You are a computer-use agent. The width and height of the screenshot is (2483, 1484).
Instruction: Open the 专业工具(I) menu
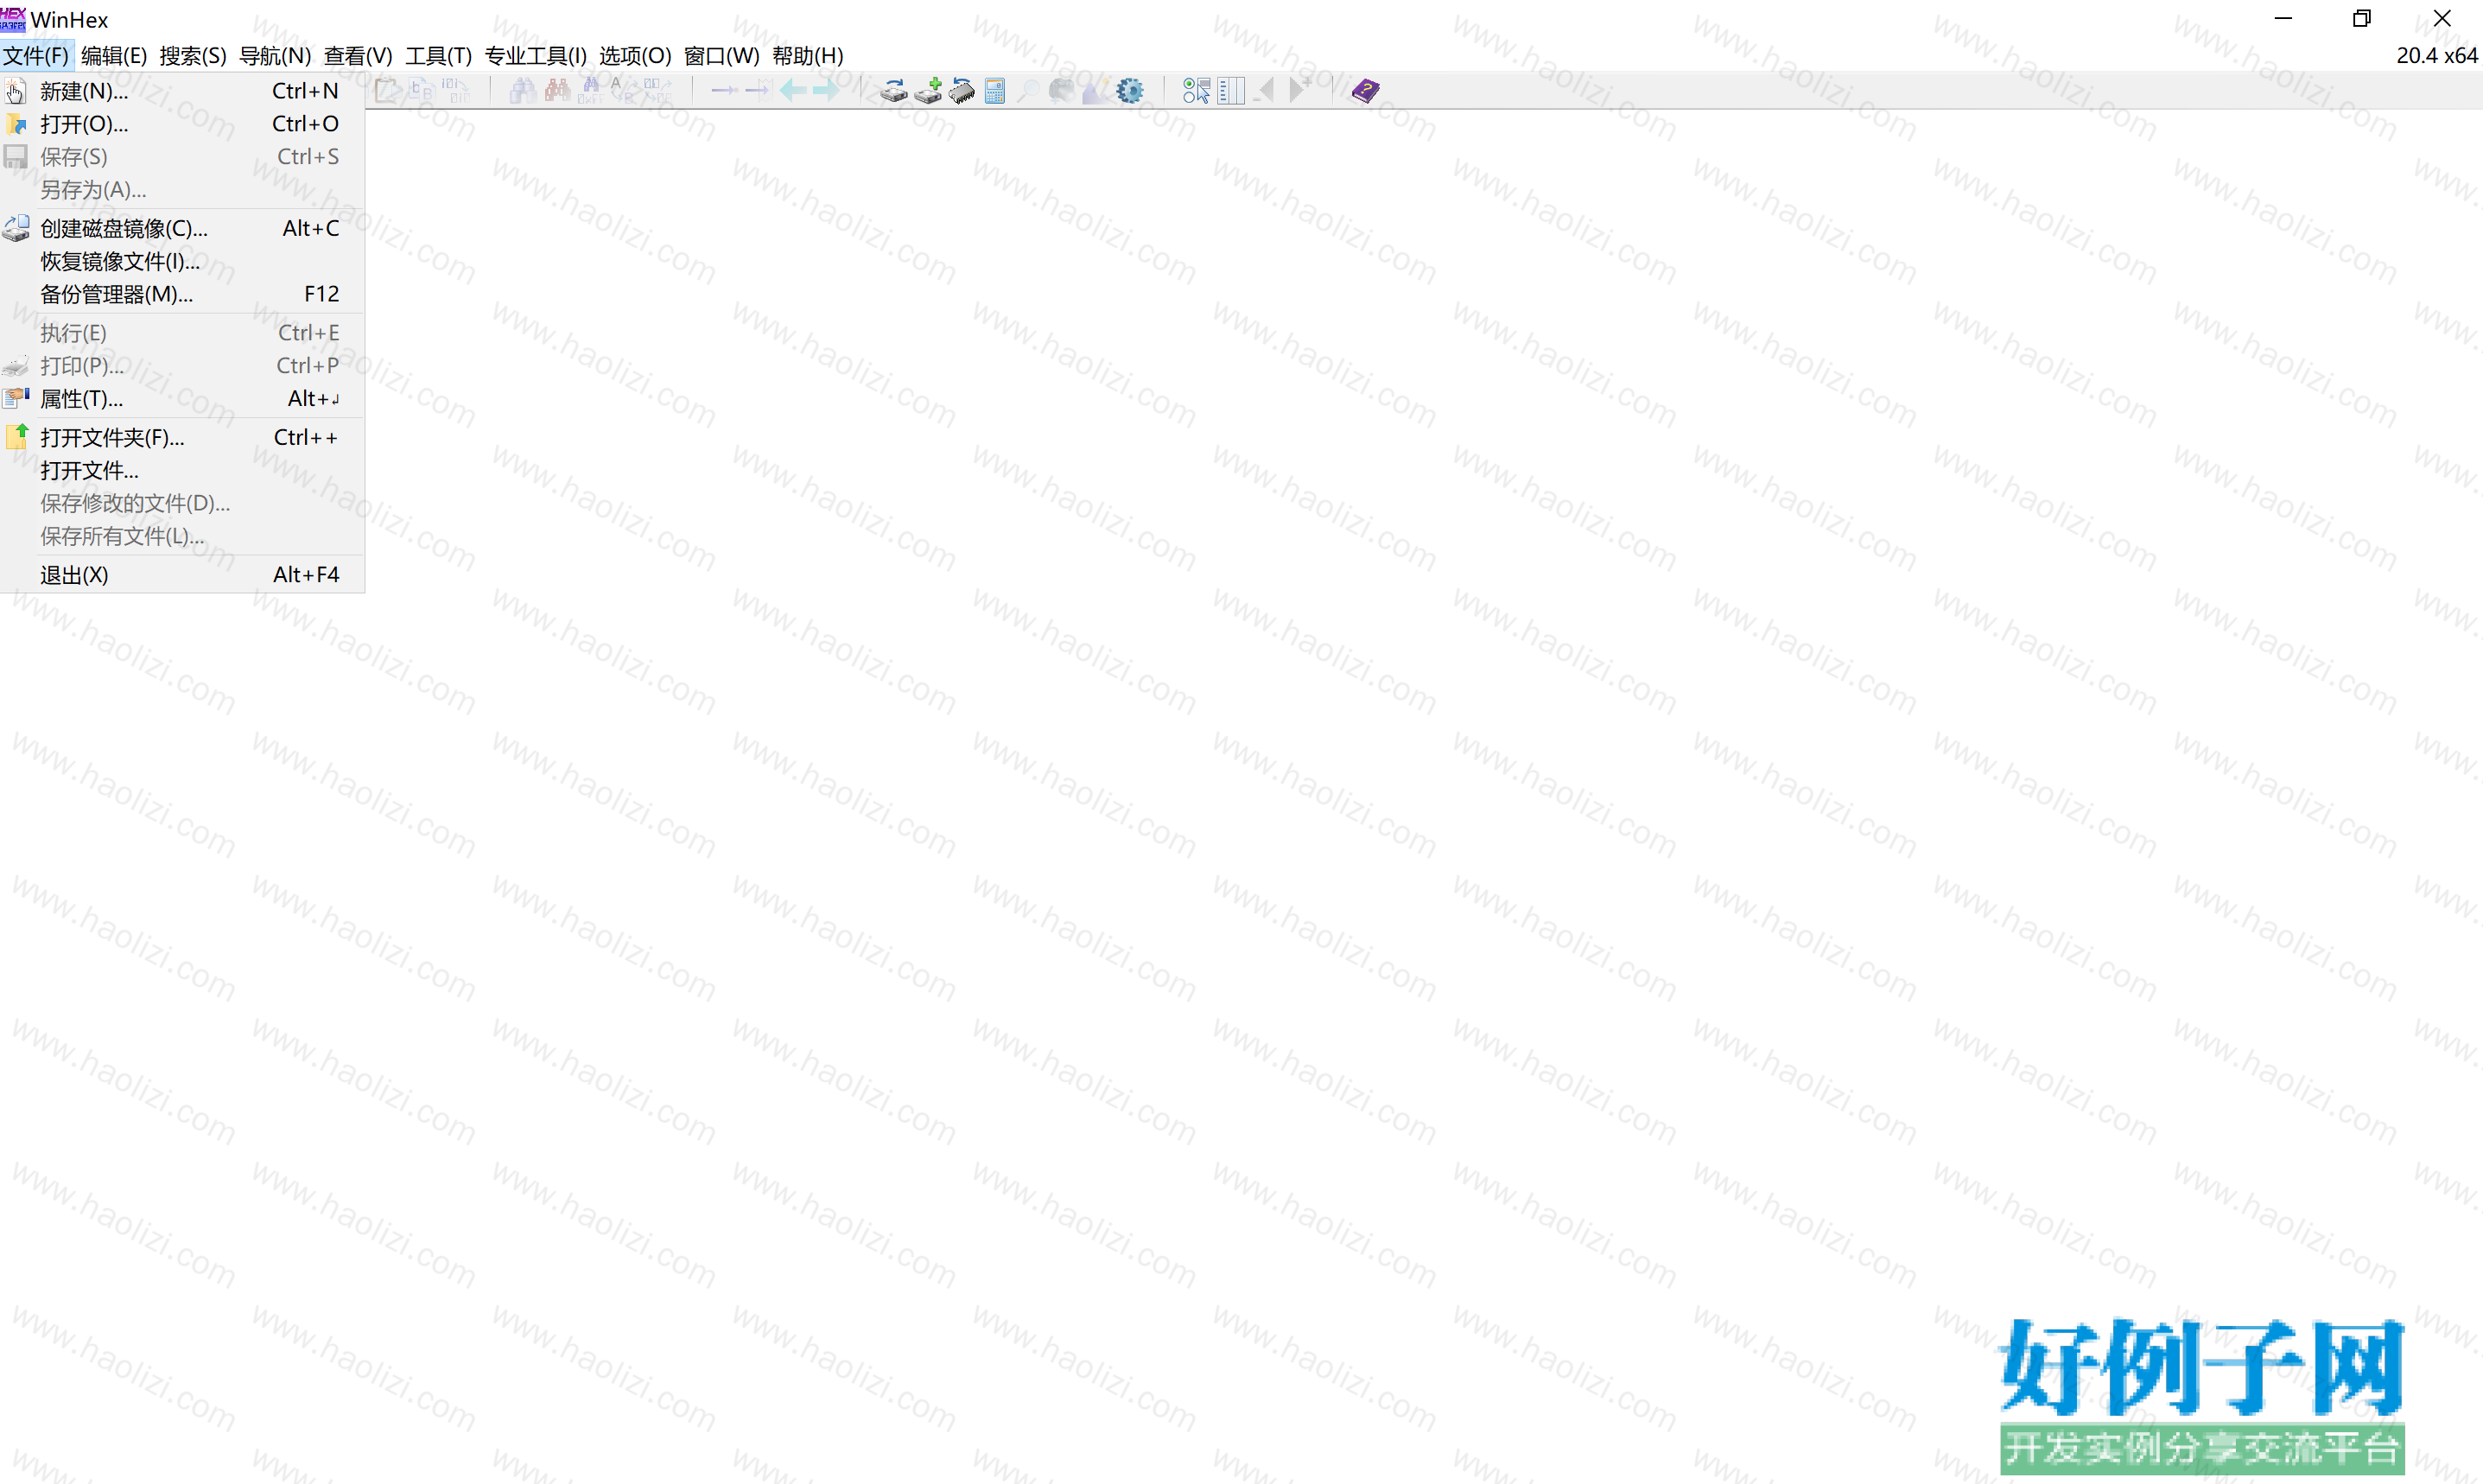[x=535, y=56]
